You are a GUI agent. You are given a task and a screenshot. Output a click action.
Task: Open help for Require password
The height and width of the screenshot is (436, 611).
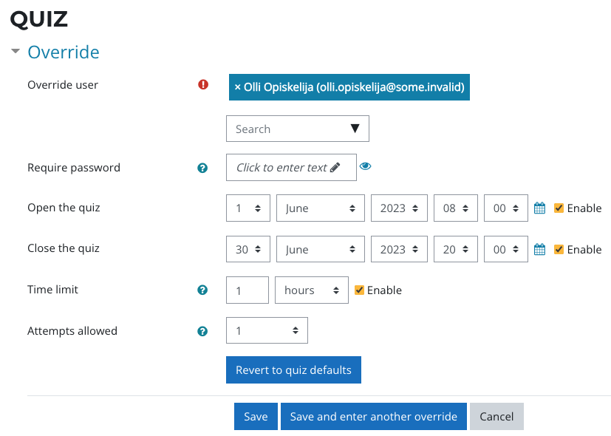(x=202, y=168)
